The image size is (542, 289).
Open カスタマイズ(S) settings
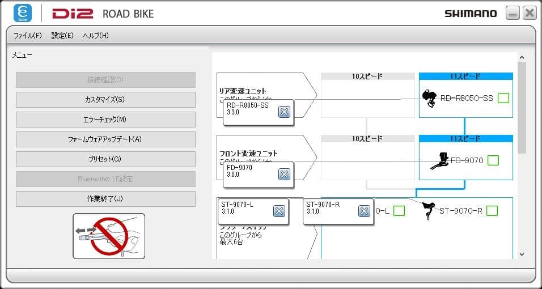105,100
